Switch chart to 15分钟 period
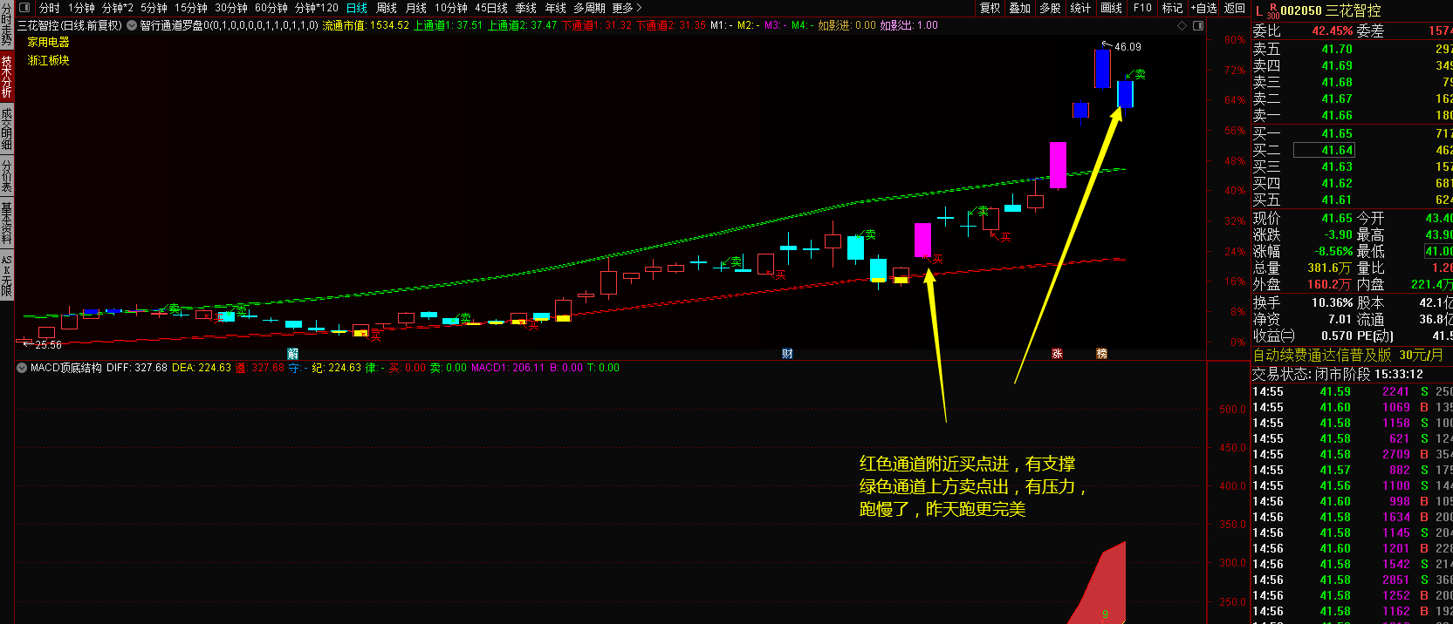Viewport: 1453px width, 624px height. pyautogui.click(x=191, y=8)
